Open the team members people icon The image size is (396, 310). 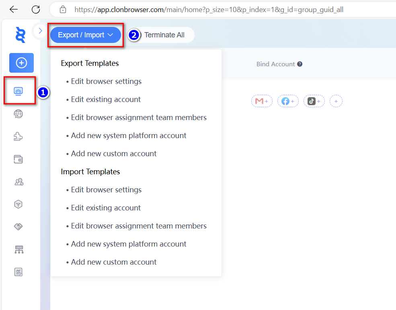pyautogui.click(x=18, y=182)
